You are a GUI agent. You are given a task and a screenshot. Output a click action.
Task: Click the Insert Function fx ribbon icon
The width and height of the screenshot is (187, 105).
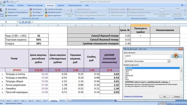[1, 10]
